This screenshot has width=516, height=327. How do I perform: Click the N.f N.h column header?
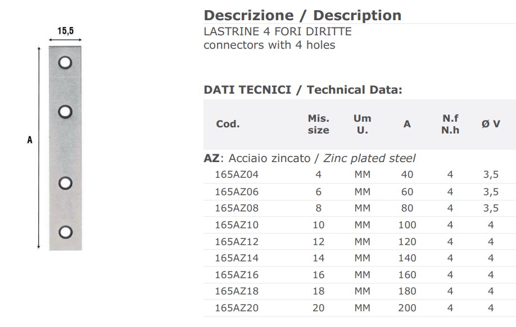click(450, 124)
